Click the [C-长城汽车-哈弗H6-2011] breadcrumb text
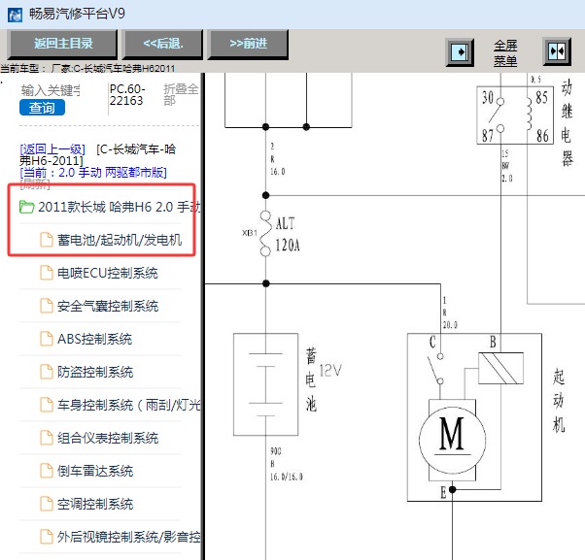This screenshot has height=560, width=585. click(98, 155)
